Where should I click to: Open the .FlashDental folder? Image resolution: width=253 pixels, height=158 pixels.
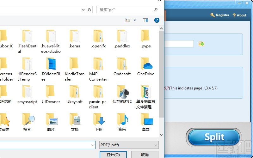coord(27,41)
